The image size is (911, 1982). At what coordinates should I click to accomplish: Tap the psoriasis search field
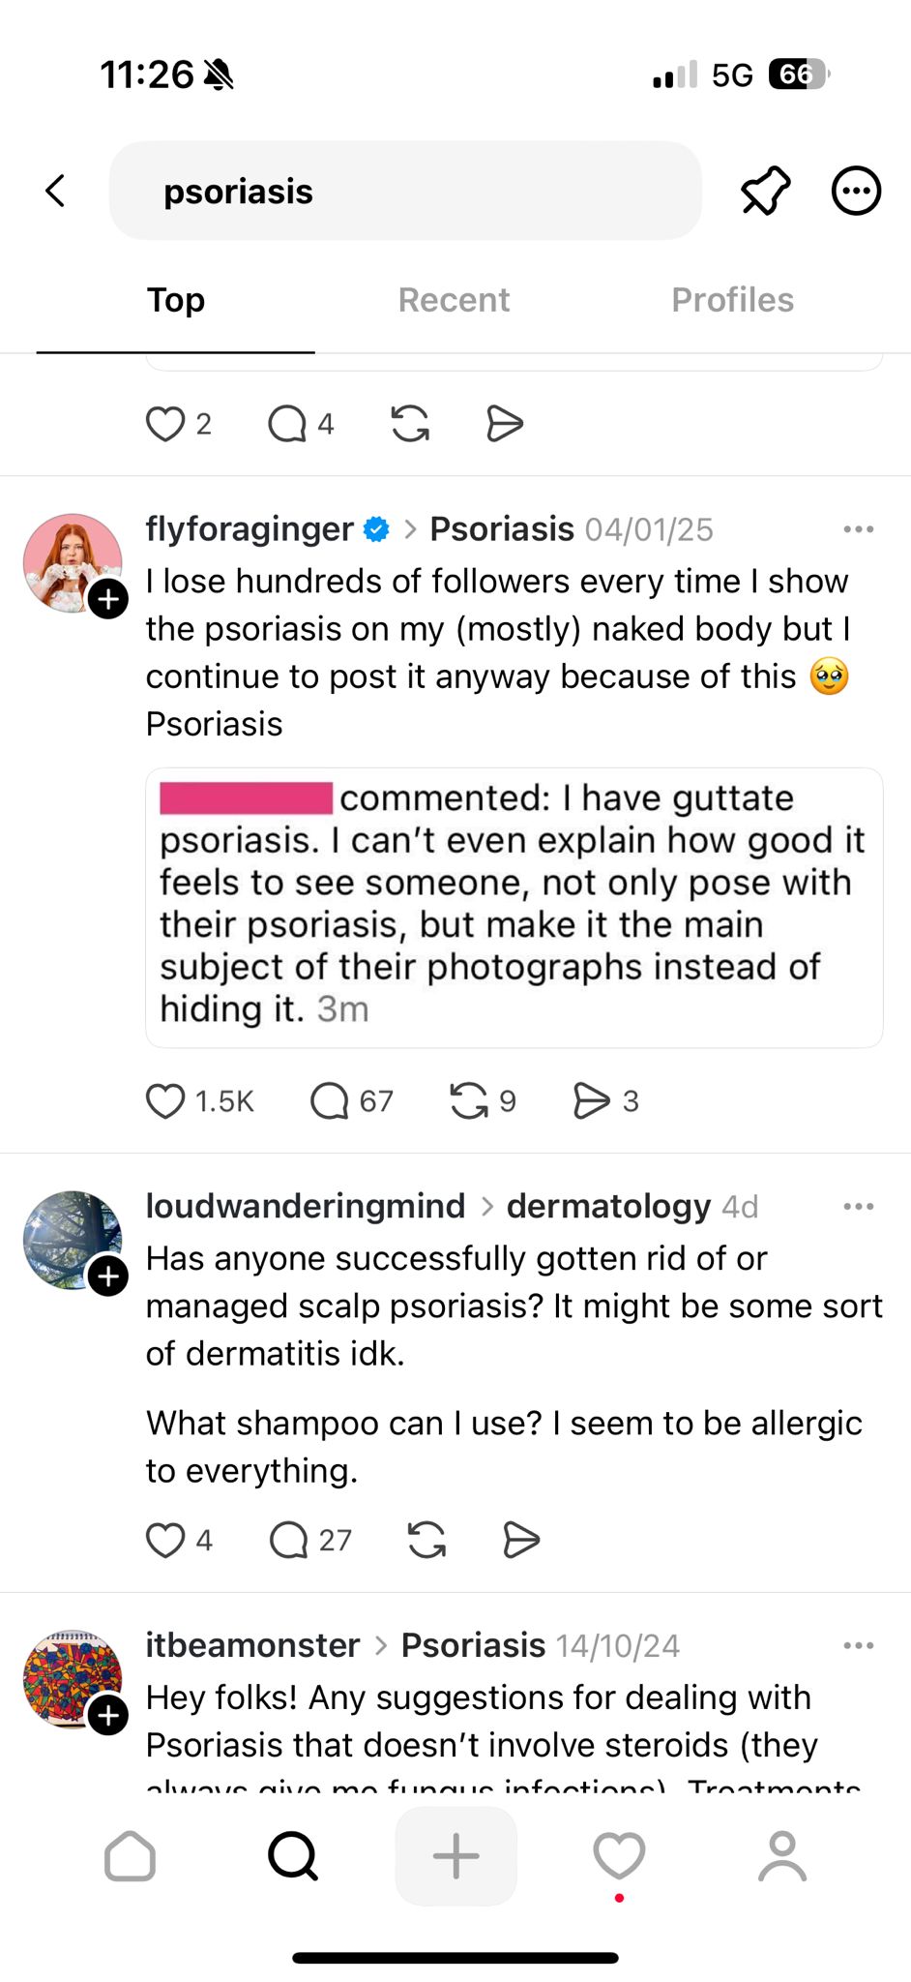(405, 191)
